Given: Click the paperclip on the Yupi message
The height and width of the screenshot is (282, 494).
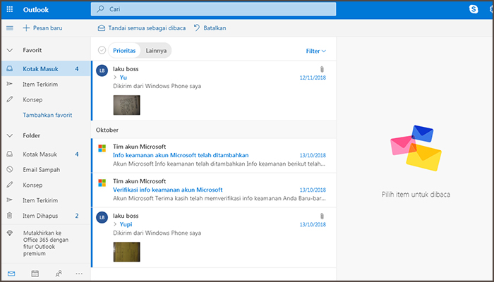Looking at the screenshot, I should click(322, 216).
